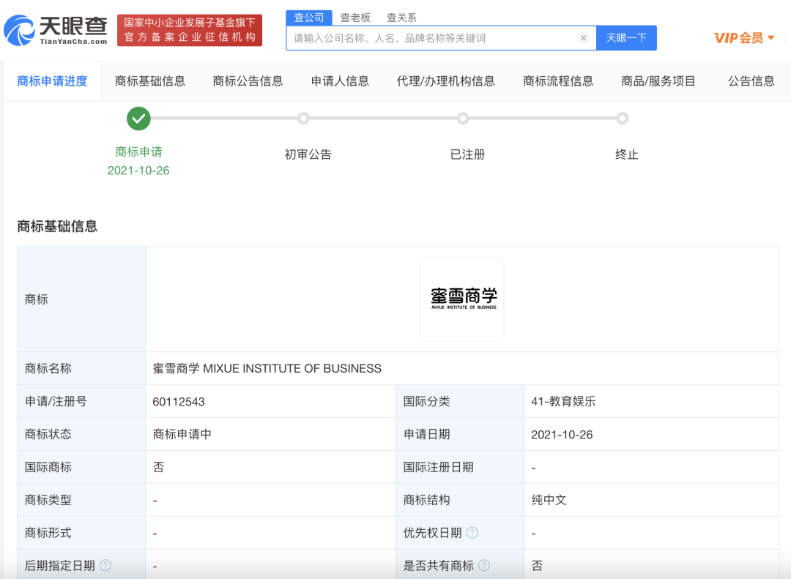Click the help icon beside 后期指定日期
This screenshot has width=791, height=579.
[105, 565]
